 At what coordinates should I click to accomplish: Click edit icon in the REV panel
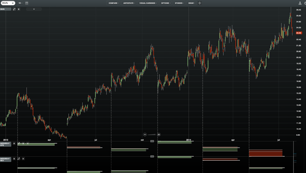coord(19,159)
